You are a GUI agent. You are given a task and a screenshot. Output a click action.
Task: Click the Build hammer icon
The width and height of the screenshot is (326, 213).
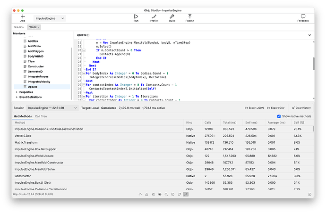click(172, 16)
